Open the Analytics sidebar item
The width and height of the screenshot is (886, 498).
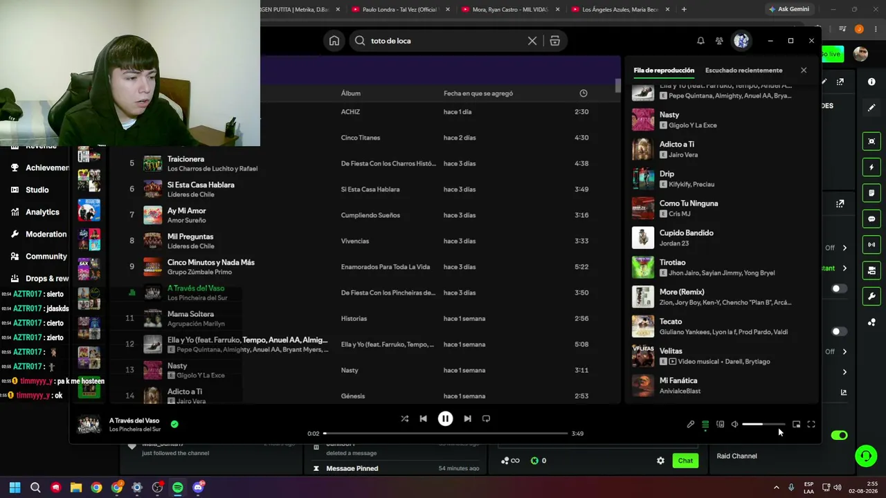tap(42, 212)
